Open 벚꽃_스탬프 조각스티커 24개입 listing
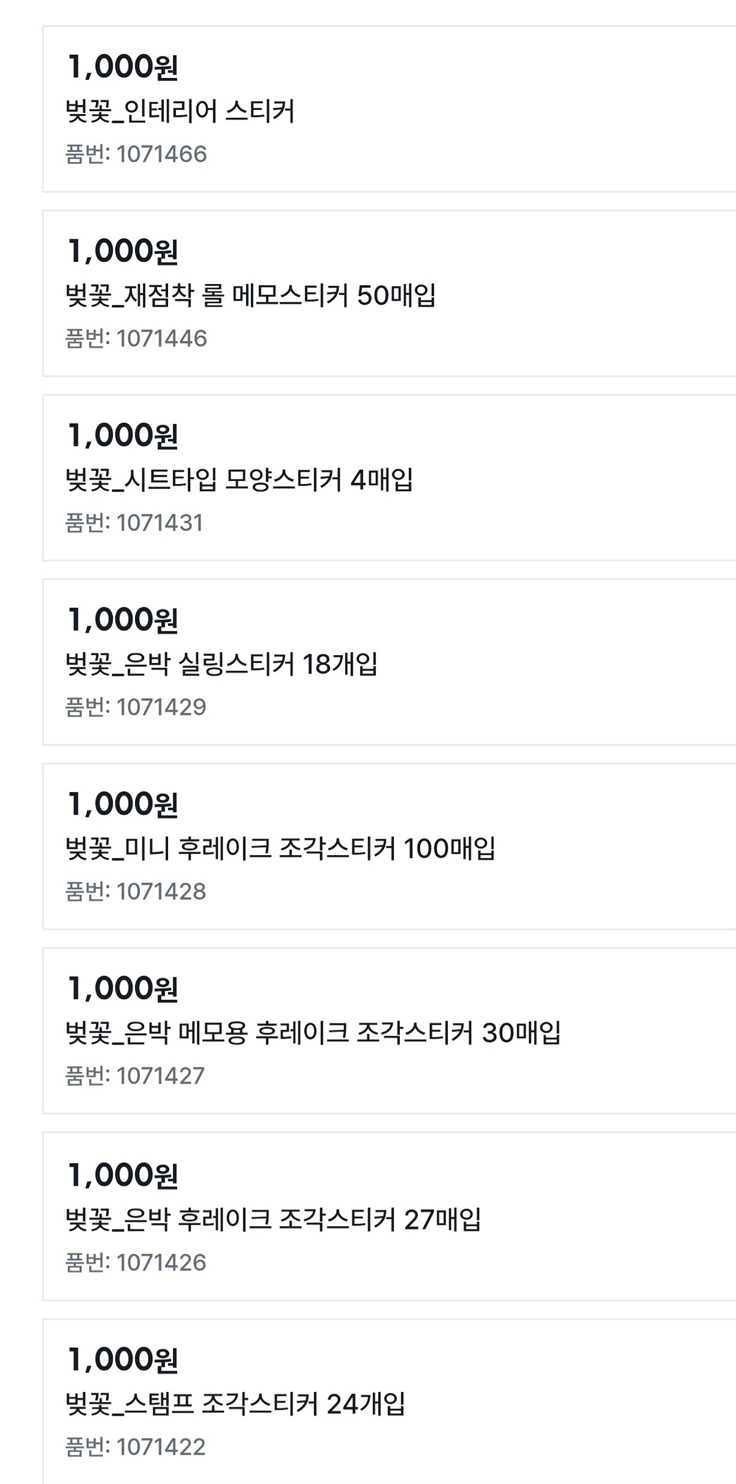Screen dimensions: 736x1484 tap(235, 1404)
